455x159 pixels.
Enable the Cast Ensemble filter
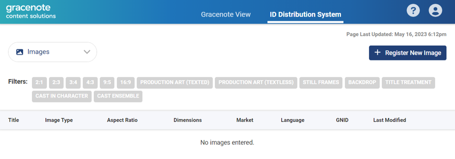[118, 96]
